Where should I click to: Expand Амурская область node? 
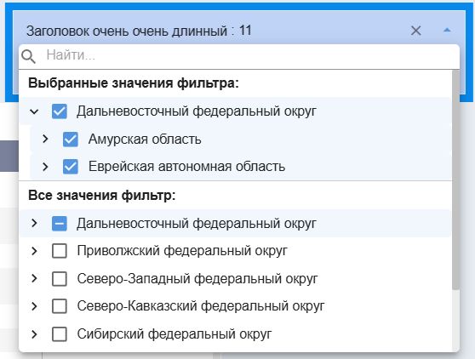tap(45, 139)
